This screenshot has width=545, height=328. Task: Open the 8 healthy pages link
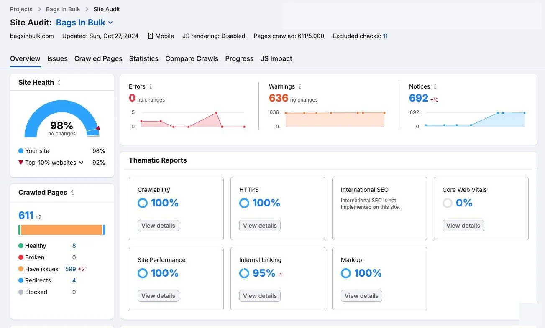coord(74,246)
